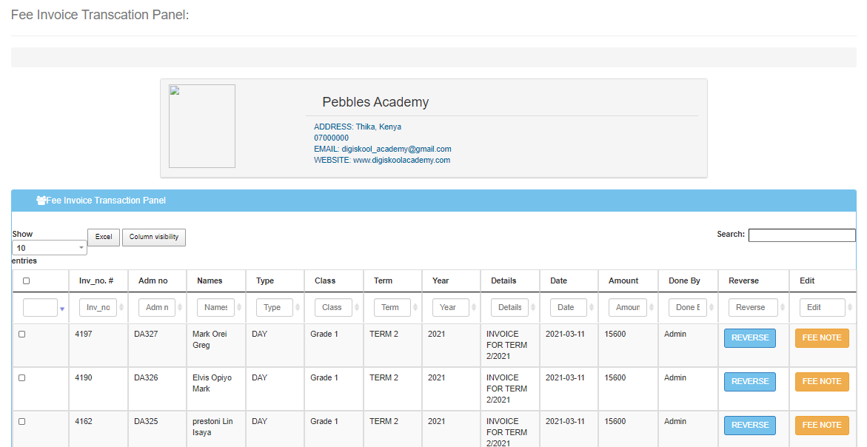Reverse invoice 4190 for Elvis Opiyo Mark

pyautogui.click(x=749, y=382)
